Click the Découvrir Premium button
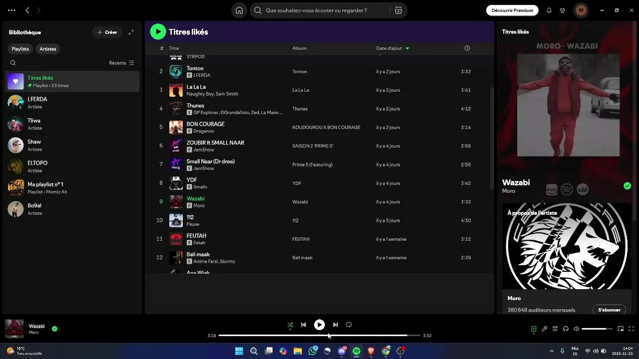This screenshot has width=639, height=359. point(512,10)
